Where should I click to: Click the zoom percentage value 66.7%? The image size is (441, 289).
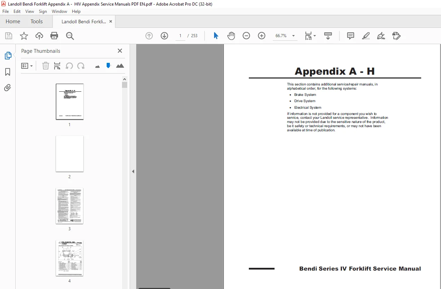[x=281, y=36]
